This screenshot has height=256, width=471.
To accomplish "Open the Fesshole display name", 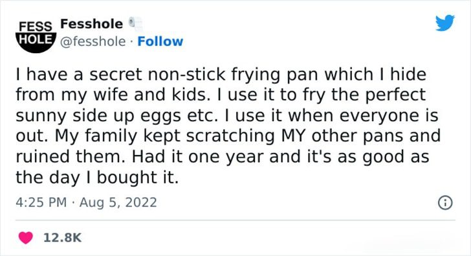I will click(x=92, y=24).
